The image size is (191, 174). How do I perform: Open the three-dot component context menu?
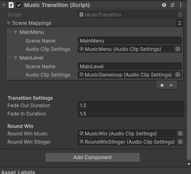coord(181,5)
